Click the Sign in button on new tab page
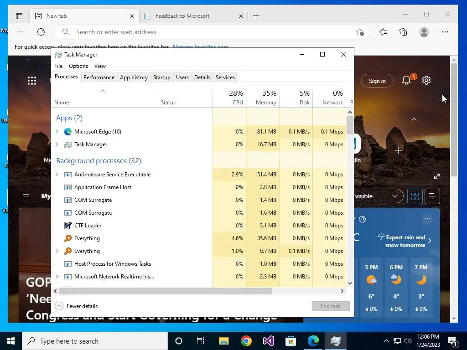Image resolution: width=467 pixels, height=350 pixels. 377,81
